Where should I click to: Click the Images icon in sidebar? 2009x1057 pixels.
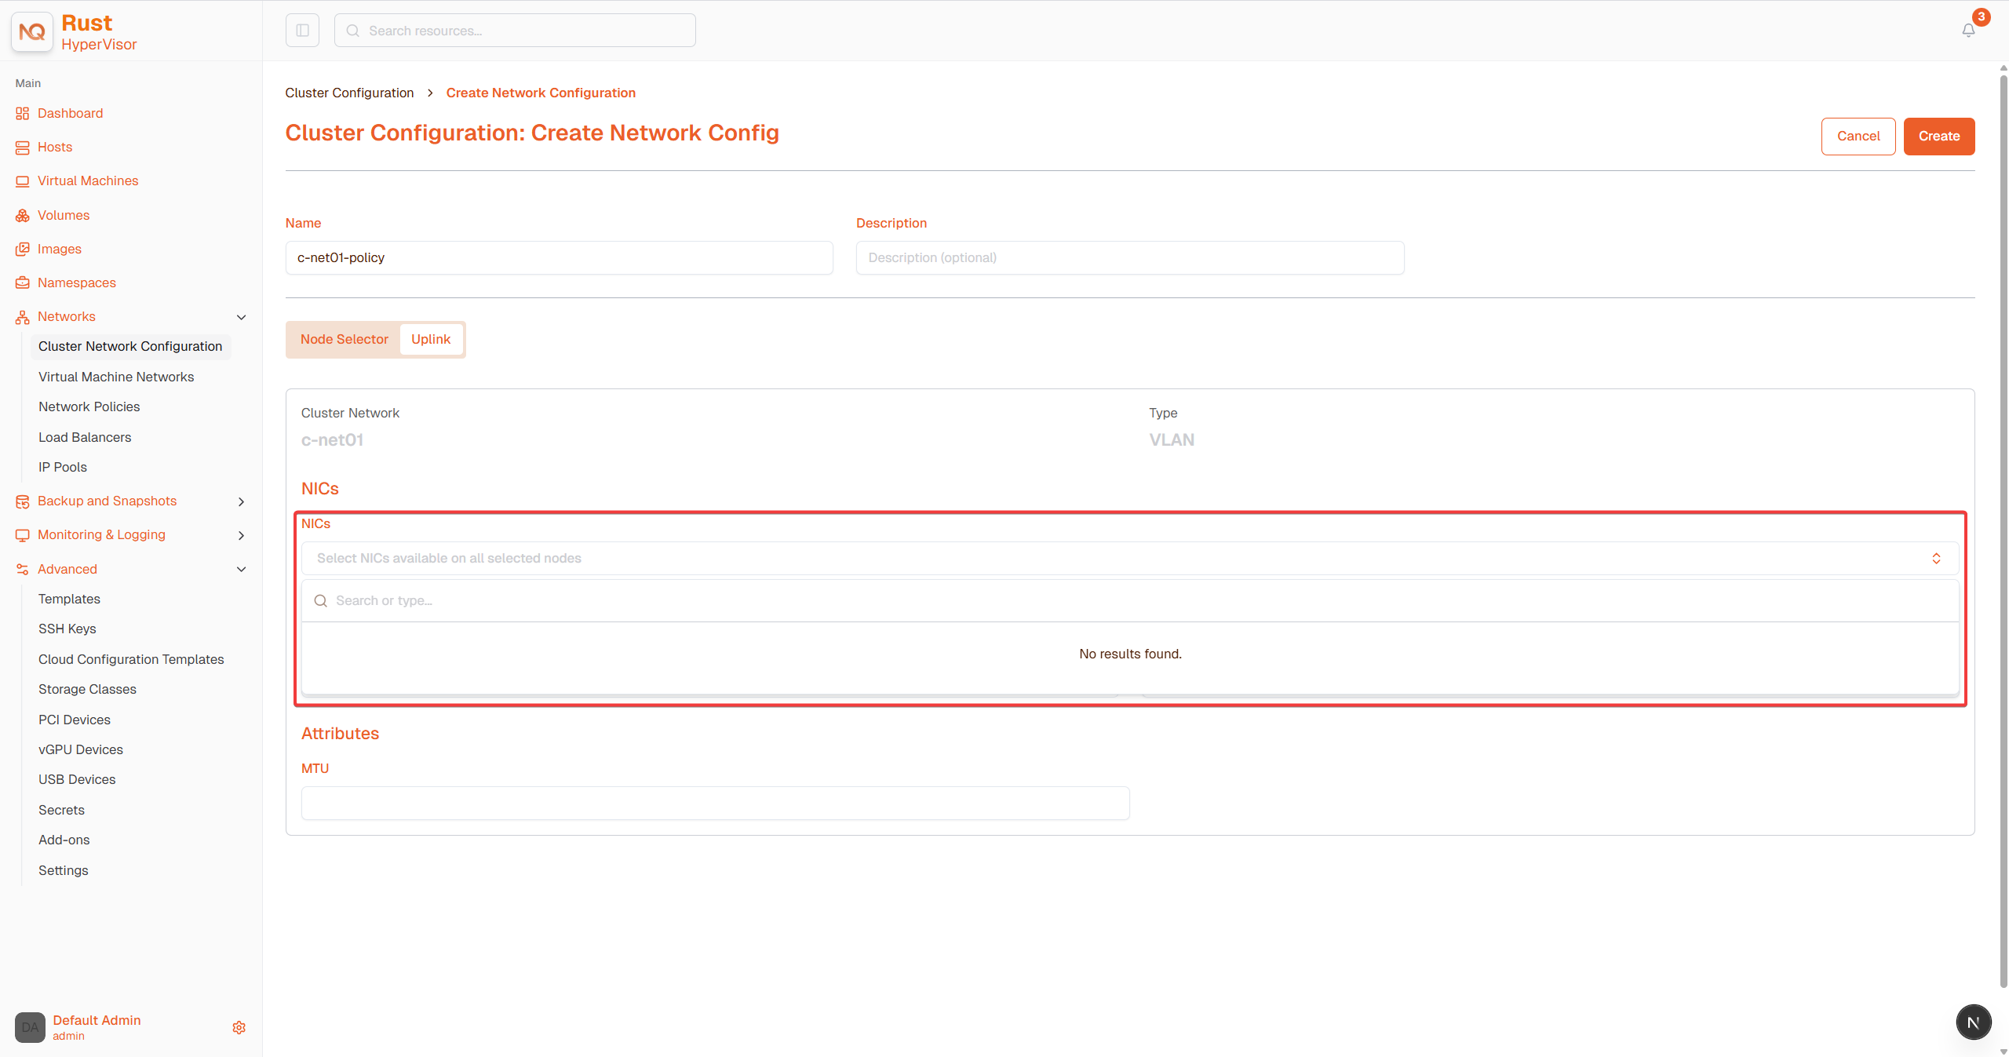point(22,249)
